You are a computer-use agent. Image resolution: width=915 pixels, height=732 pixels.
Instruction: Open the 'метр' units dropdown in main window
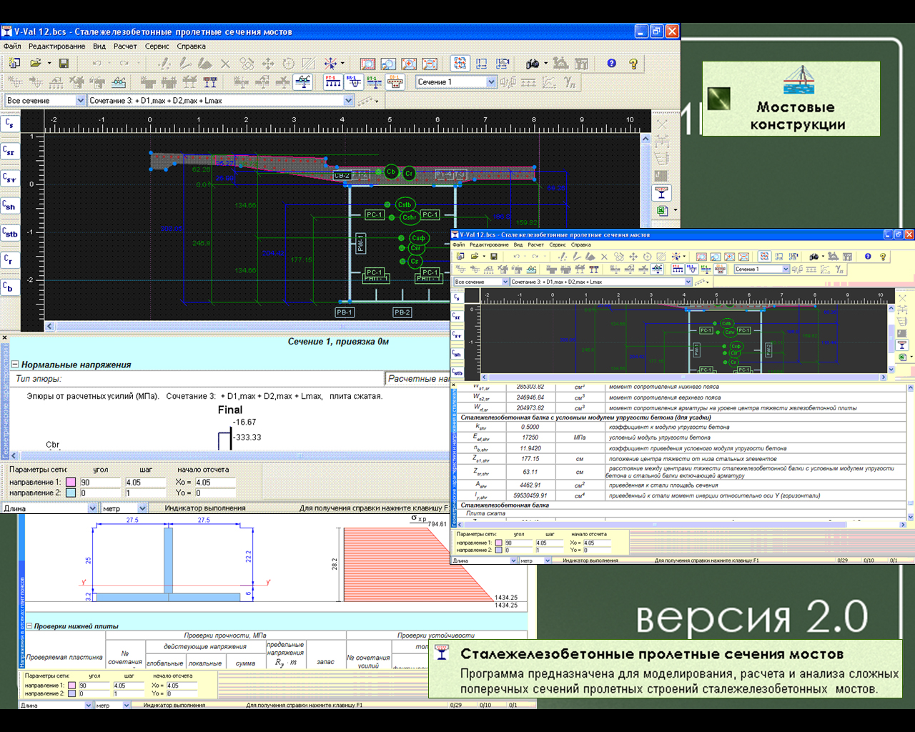point(142,508)
